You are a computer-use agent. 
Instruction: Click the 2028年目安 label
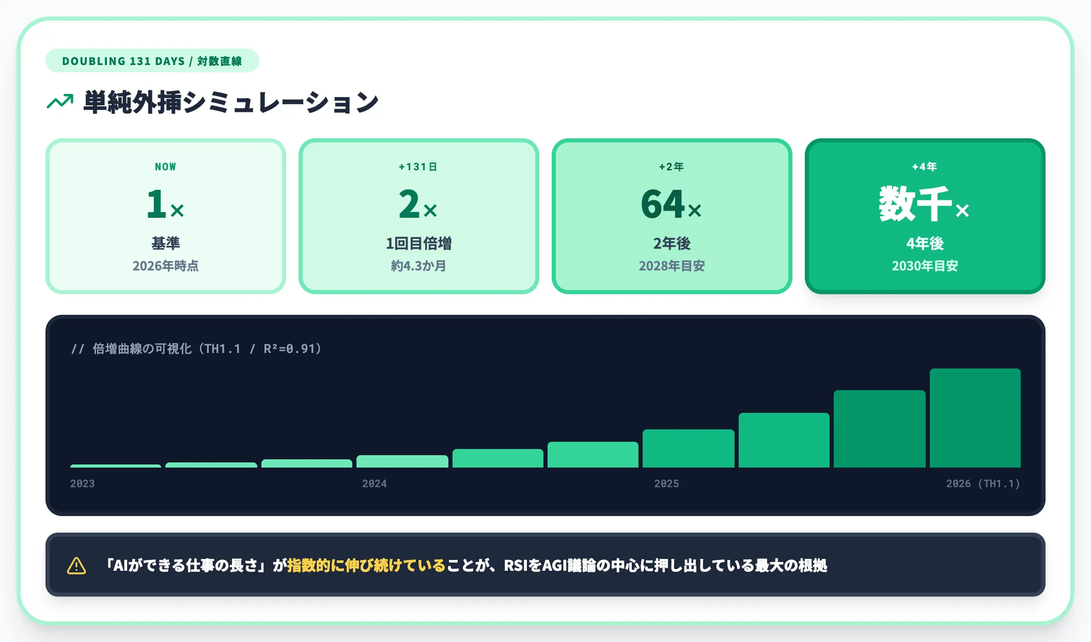[672, 266]
